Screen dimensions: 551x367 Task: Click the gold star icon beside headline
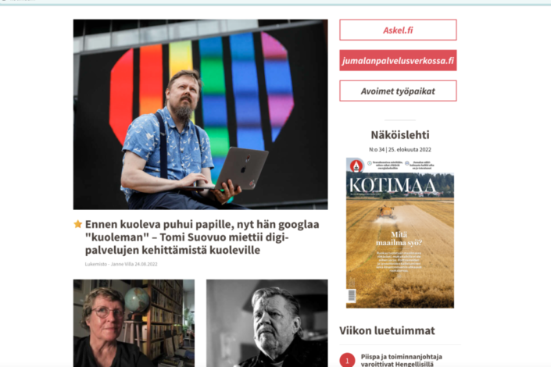pos(77,224)
